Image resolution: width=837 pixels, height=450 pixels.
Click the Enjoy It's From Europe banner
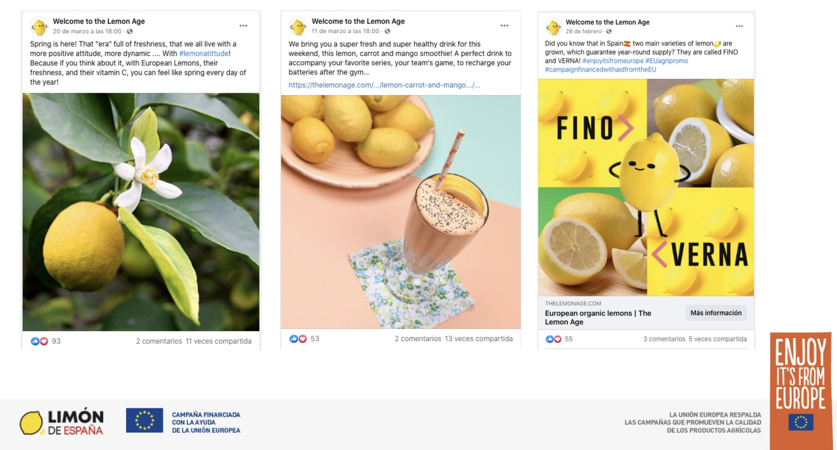click(801, 390)
